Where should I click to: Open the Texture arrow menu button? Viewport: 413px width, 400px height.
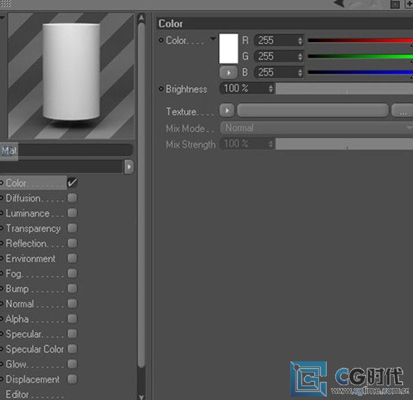click(x=226, y=111)
